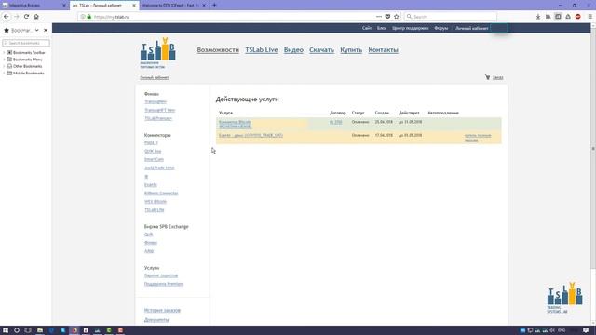Screen dimensions: 596x335
Task: Open the Pocket save icon in address bar
Action: point(387,17)
